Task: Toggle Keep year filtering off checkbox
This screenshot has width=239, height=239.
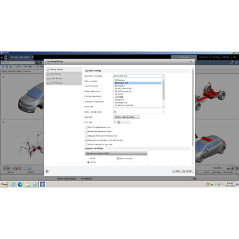Action: coord(86,136)
